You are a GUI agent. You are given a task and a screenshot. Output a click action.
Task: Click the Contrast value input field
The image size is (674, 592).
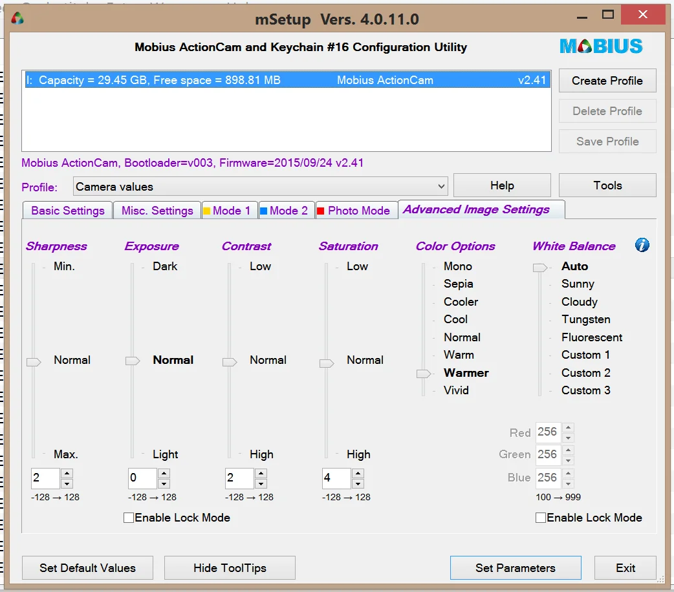pos(240,478)
